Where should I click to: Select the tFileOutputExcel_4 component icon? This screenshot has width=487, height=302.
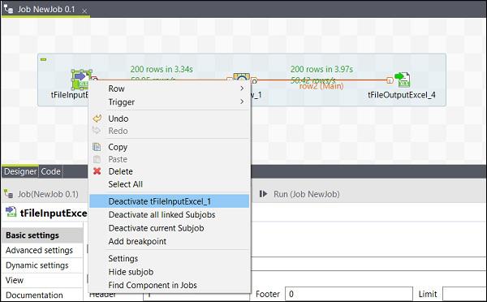(403, 80)
